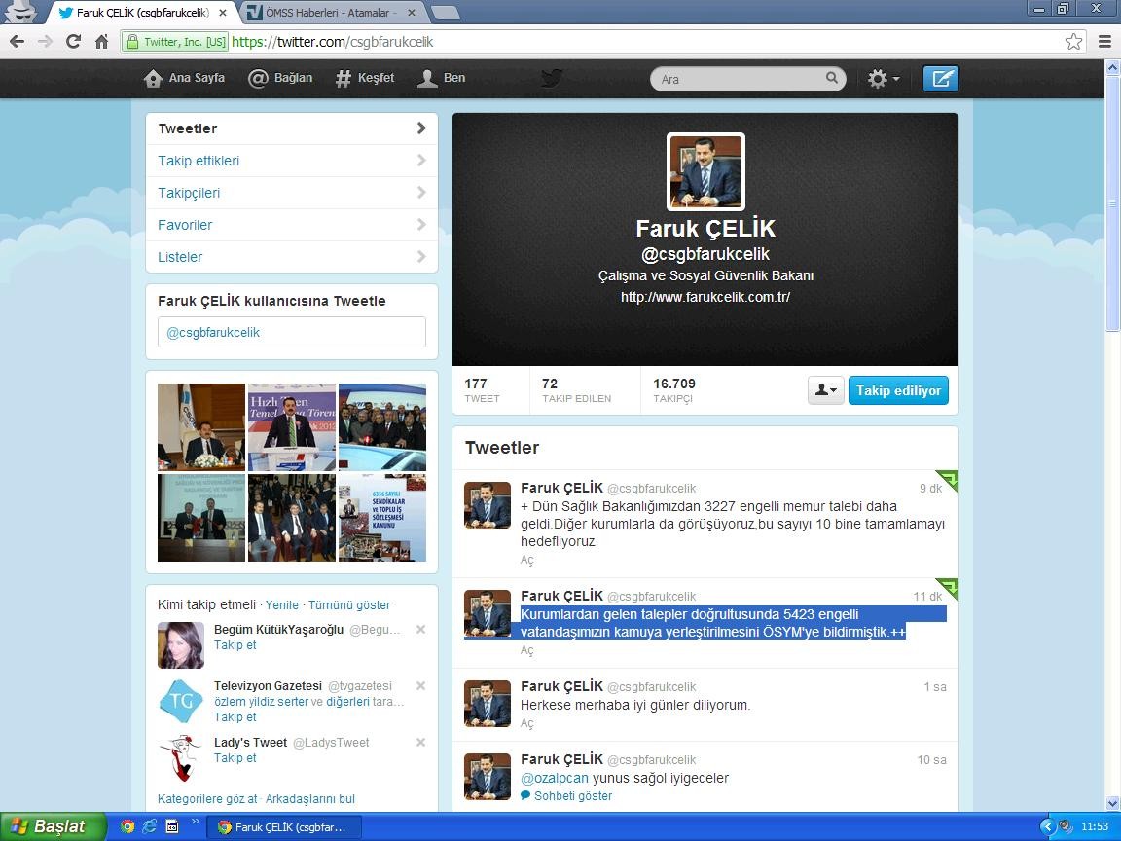Open the top-left photo of man at desk
Image resolution: width=1121 pixels, height=841 pixels.
click(x=200, y=427)
